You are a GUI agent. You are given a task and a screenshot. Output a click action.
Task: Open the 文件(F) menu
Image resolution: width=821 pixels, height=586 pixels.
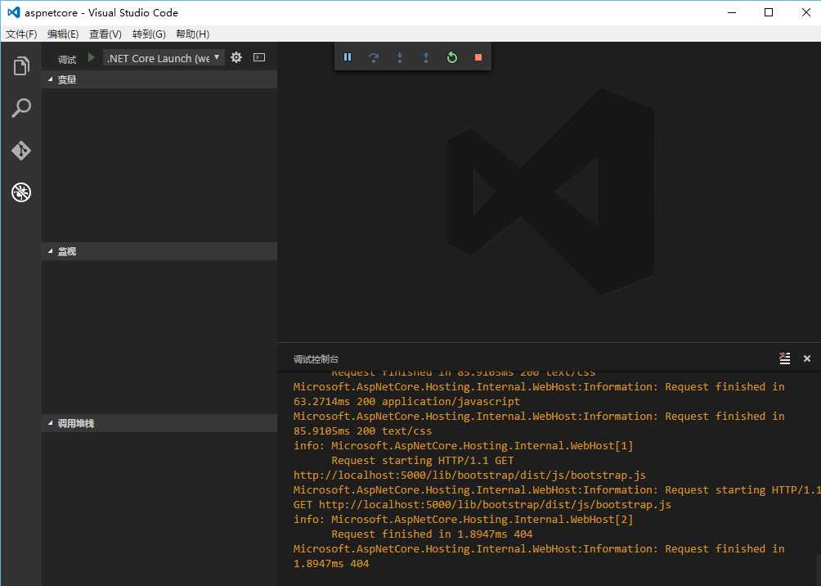(21, 34)
